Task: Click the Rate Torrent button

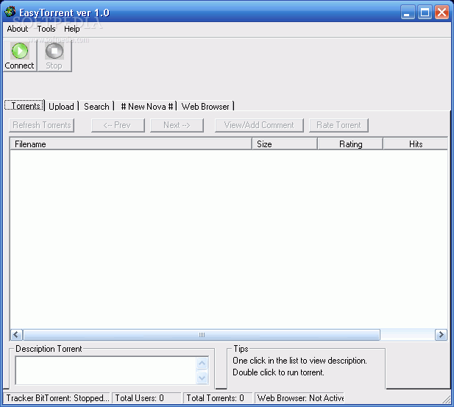Action: (x=338, y=125)
